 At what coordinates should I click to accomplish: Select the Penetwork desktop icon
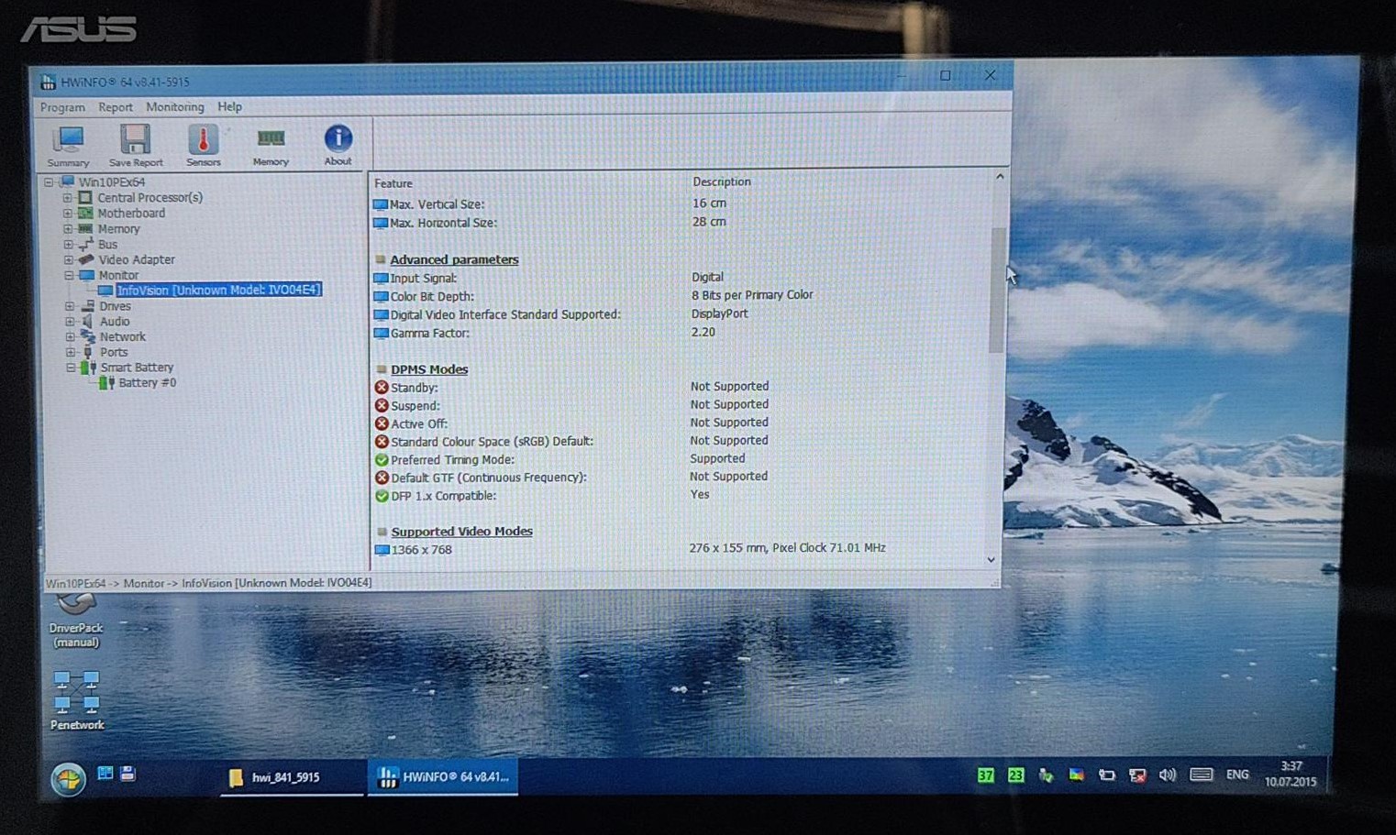[x=77, y=700]
